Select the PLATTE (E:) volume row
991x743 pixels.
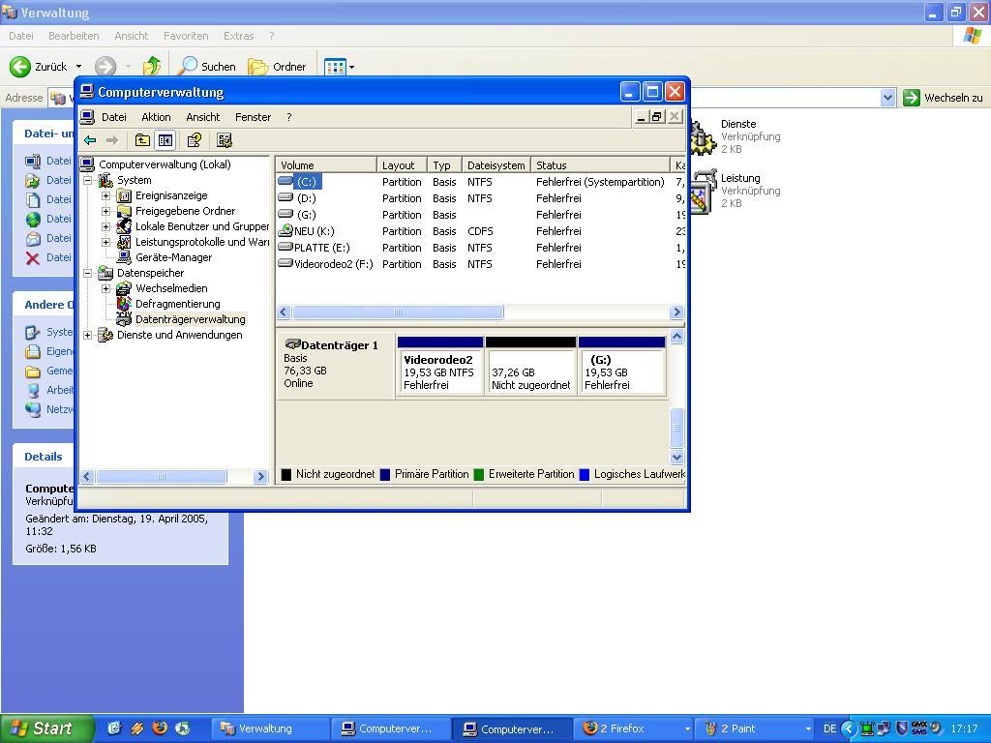pos(480,248)
